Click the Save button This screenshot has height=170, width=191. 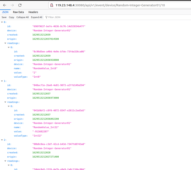4,17
